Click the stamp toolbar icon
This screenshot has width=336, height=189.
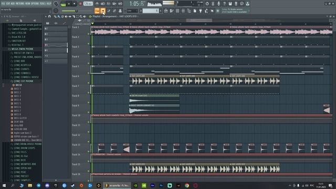point(120,10)
